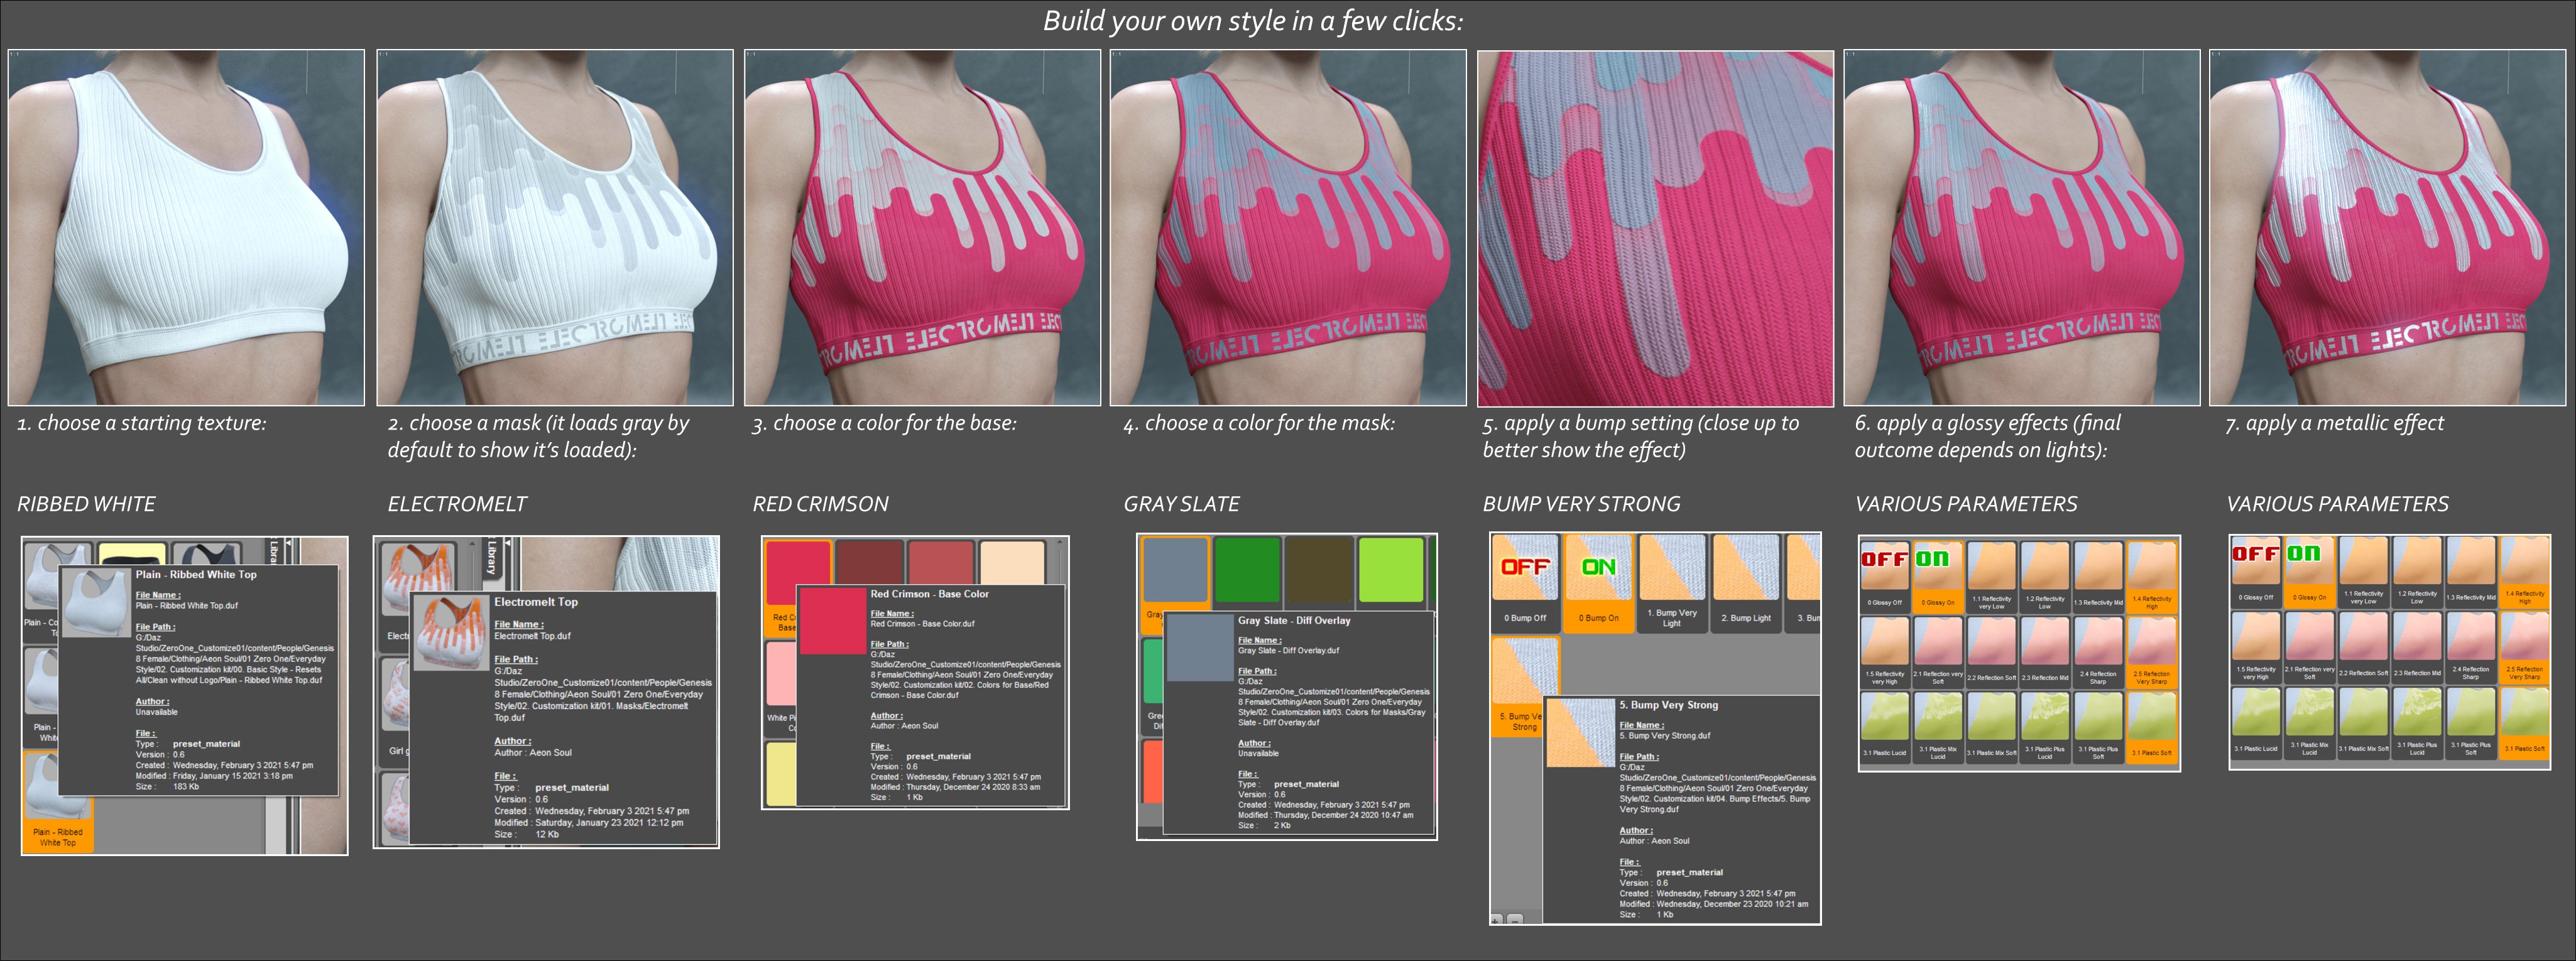Apply 1.2 Reflectivity Low, step 6 panel
This screenshot has width=2576, height=961.
[2044, 577]
